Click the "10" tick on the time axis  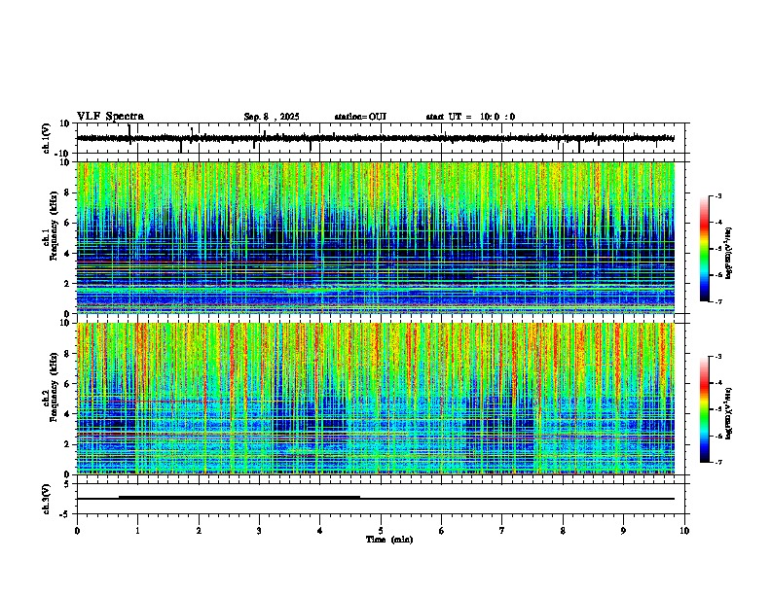[x=684, y=531]
